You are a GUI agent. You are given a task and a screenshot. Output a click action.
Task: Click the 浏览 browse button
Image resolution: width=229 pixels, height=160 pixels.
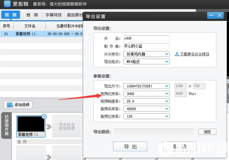207,132
